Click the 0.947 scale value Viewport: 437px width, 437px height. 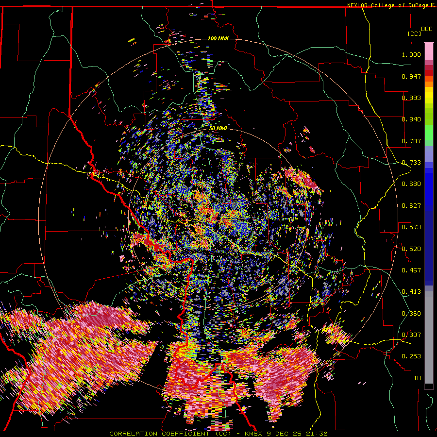411,76
